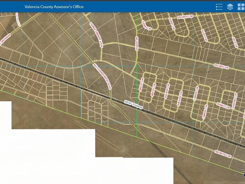Click the Tierra Grande Loop street label
245x184 pixels.
coord(96,35)
